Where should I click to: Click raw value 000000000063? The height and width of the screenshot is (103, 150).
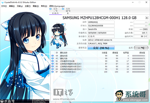tap(138, 56)
